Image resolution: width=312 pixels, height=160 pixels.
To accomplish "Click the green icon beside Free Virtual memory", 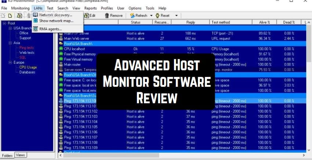I will click(61, 59).
